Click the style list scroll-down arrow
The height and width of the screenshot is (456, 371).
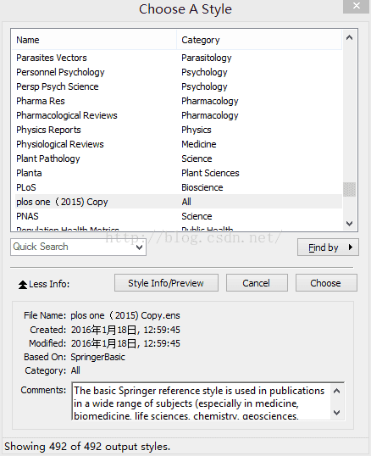pos(350,224)
